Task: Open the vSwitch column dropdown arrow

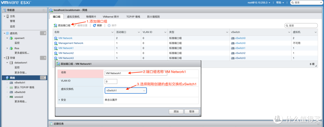Action: tap(289, 32)
